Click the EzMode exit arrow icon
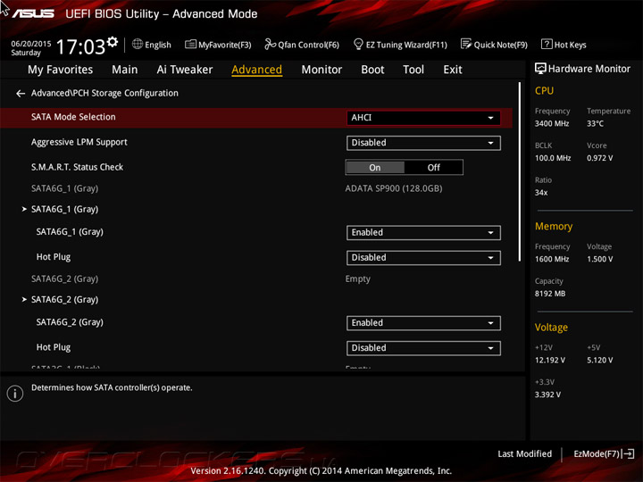The width and height of the screenshot is (643, 482). click(628, 453)
